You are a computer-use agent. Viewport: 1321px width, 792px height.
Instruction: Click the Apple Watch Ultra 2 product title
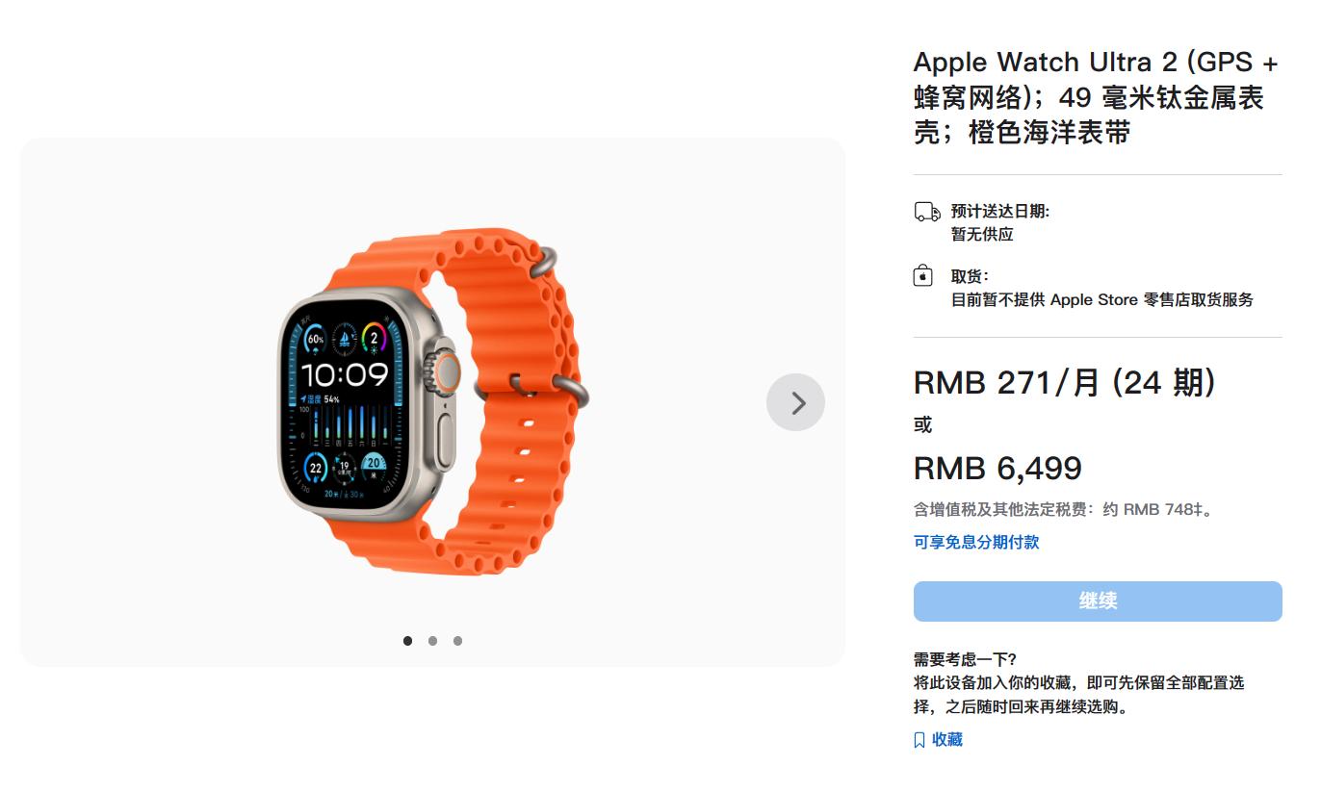pyautogui.click(x=1097, y=97)
